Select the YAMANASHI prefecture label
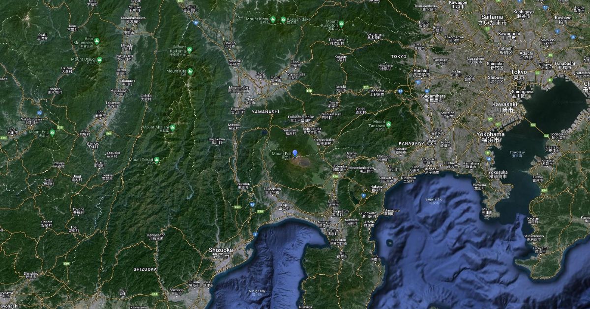This screenshot has width=590, height=309. [265, 112]
